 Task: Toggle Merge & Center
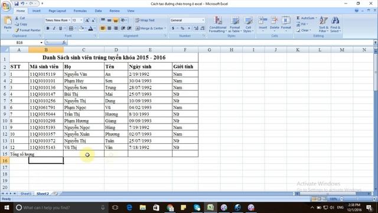[149, 28]
